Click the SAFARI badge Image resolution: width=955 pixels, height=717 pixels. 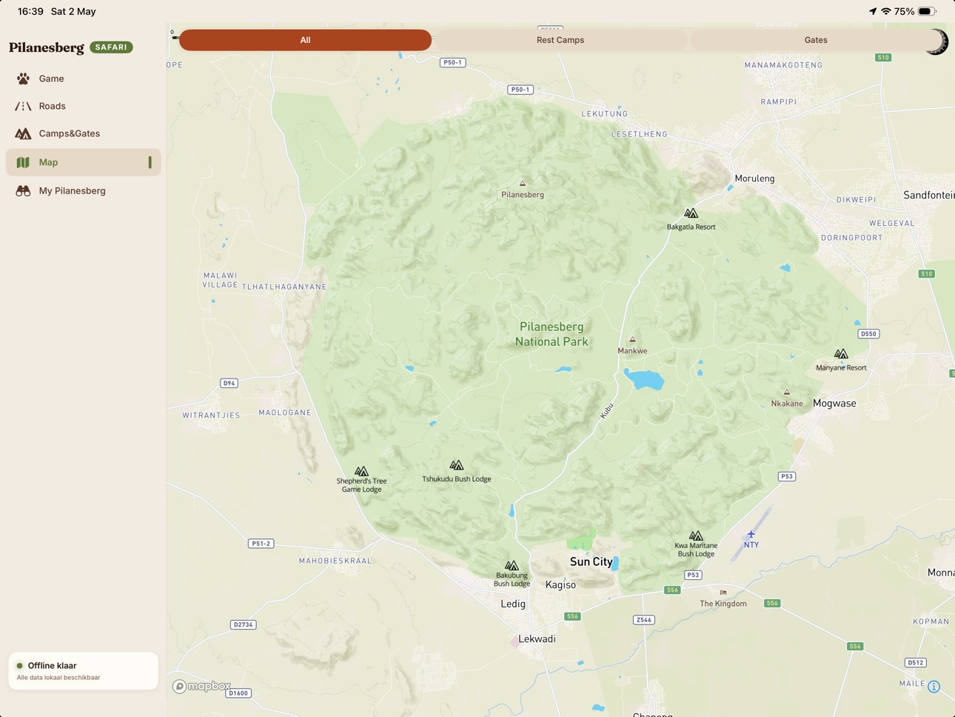pyautogui.click(x=111, y=47)
